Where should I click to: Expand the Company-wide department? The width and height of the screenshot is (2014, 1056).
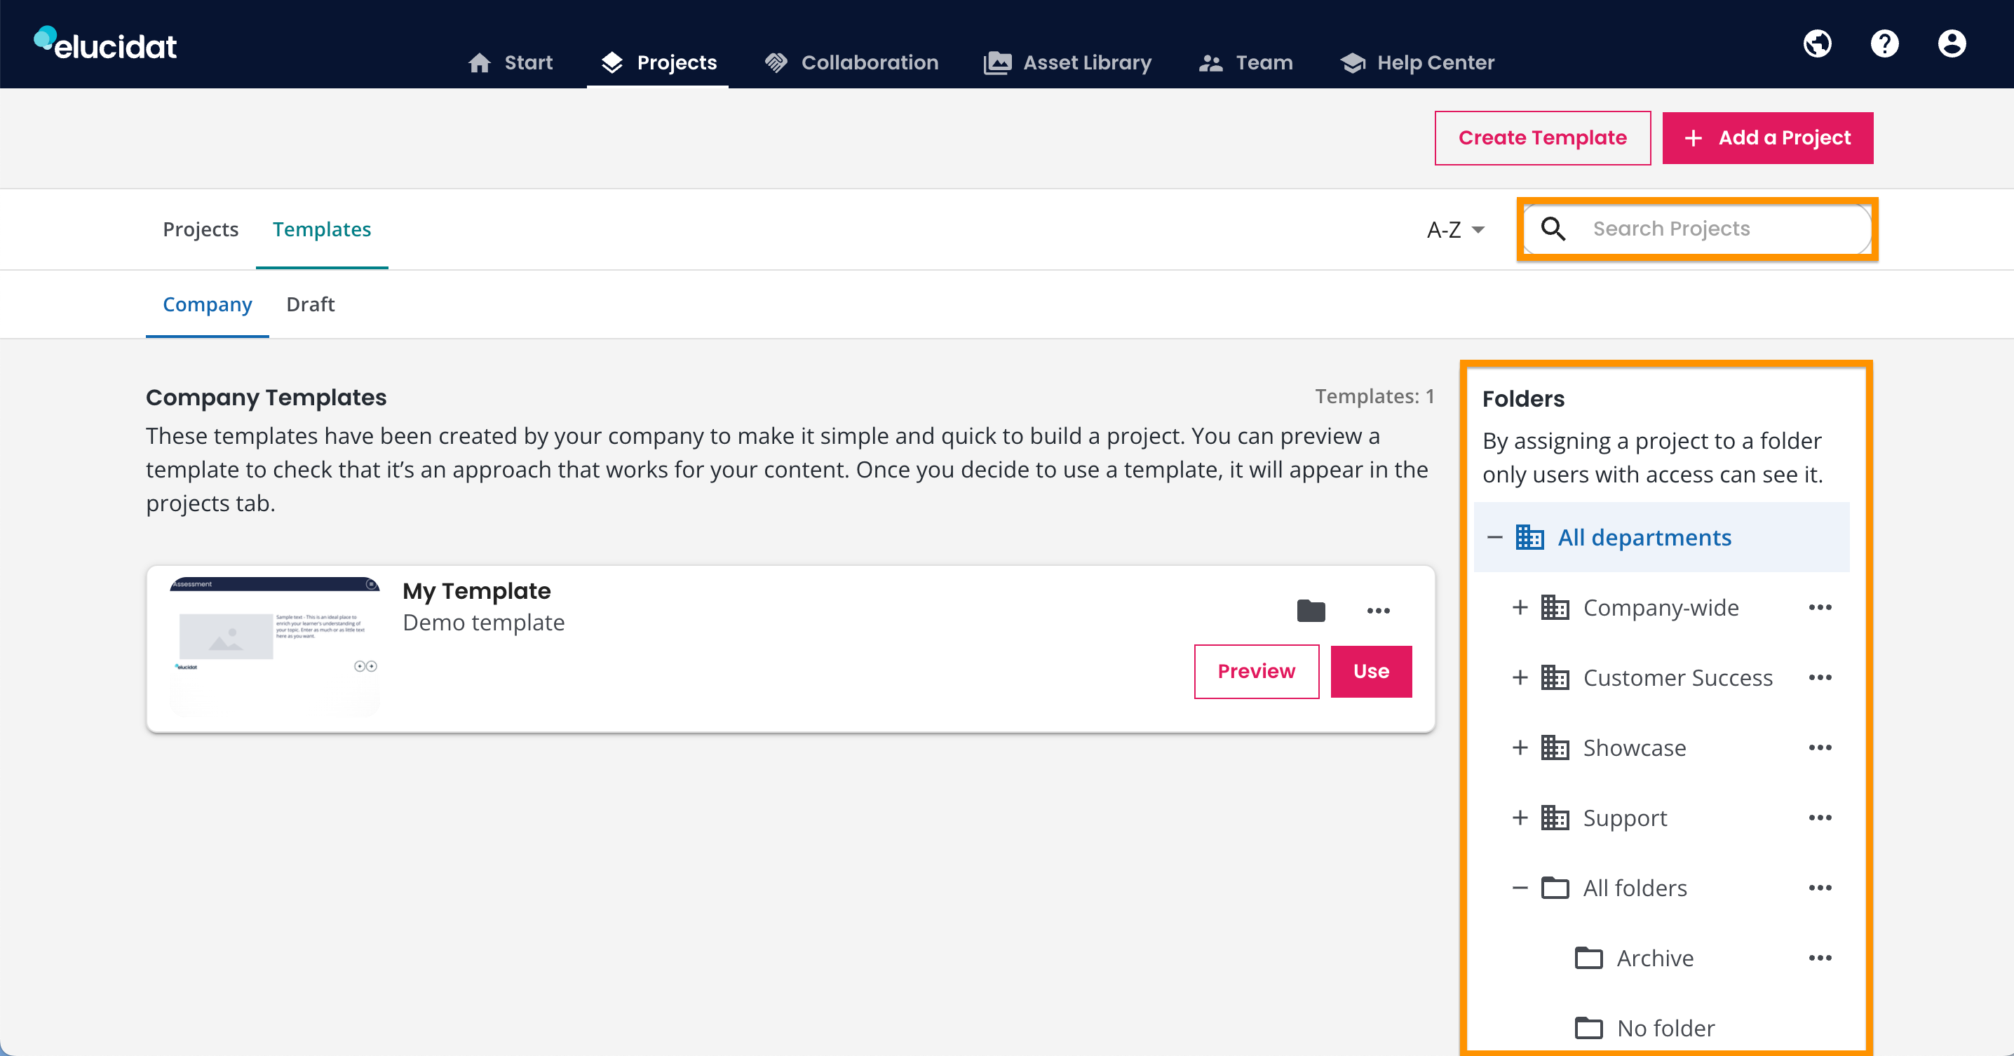tap(1520, 607)
